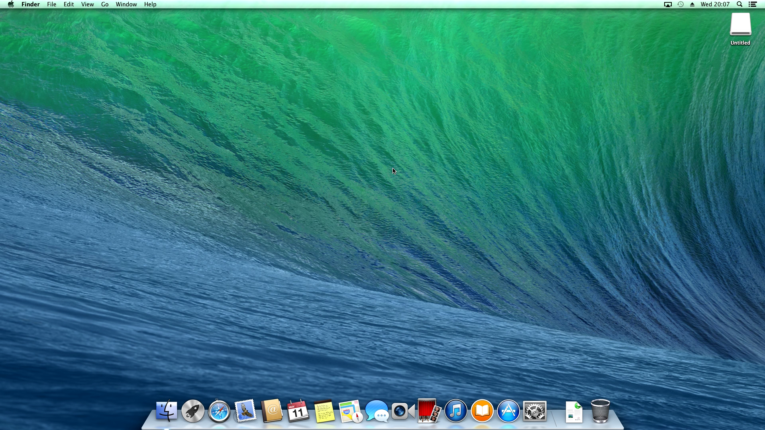Open System Preferences gear icon
The width and height of the screenshot is (765, 430).
click(535, 411)
